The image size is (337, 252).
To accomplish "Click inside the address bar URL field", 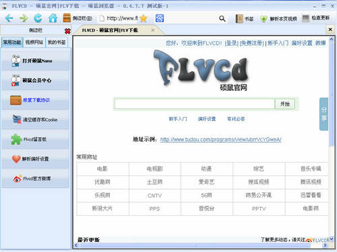I will (121, 18).
